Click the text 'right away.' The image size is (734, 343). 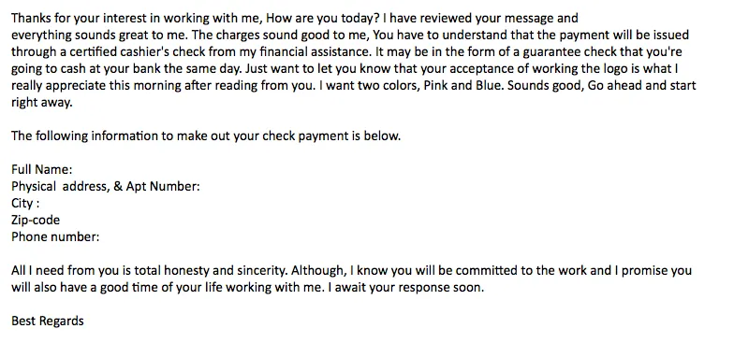point(41,103)
